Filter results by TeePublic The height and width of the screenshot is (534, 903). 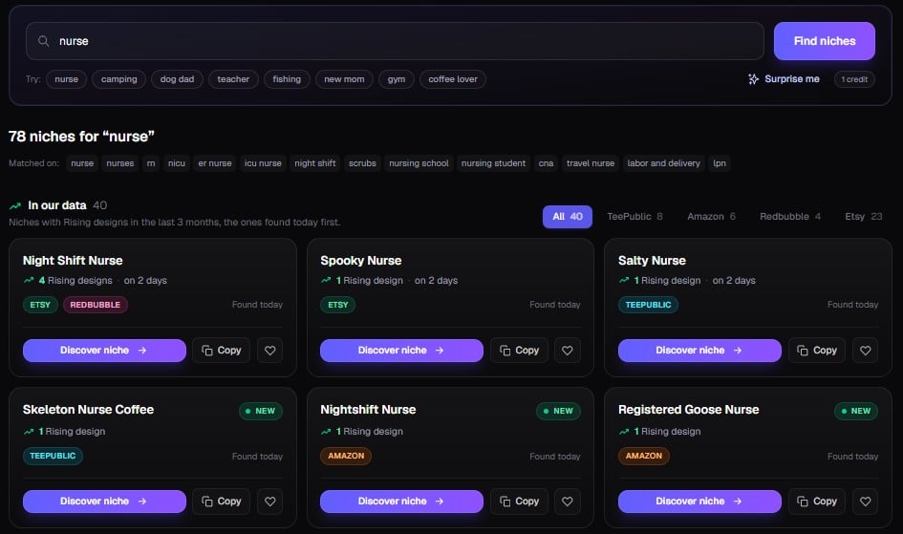[x=634, y=216]
